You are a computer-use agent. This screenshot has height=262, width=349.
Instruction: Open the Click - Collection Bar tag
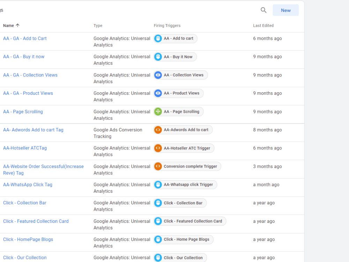coord(25,203)
